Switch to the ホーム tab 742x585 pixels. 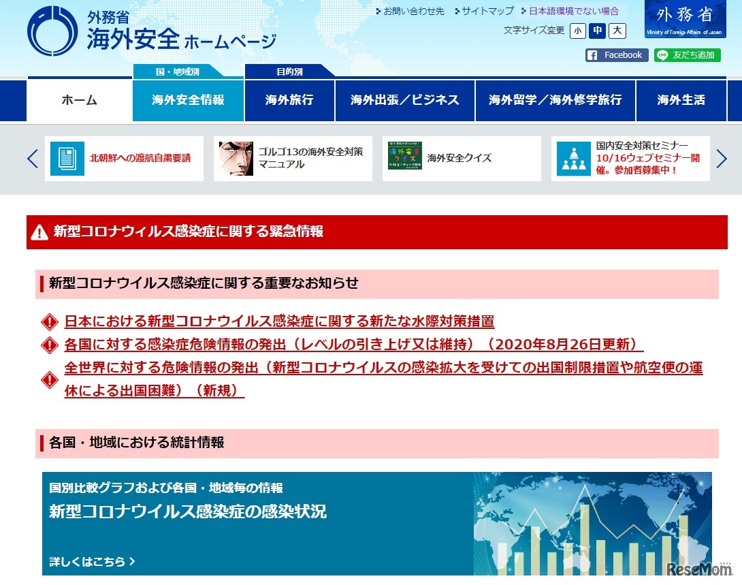78,99
